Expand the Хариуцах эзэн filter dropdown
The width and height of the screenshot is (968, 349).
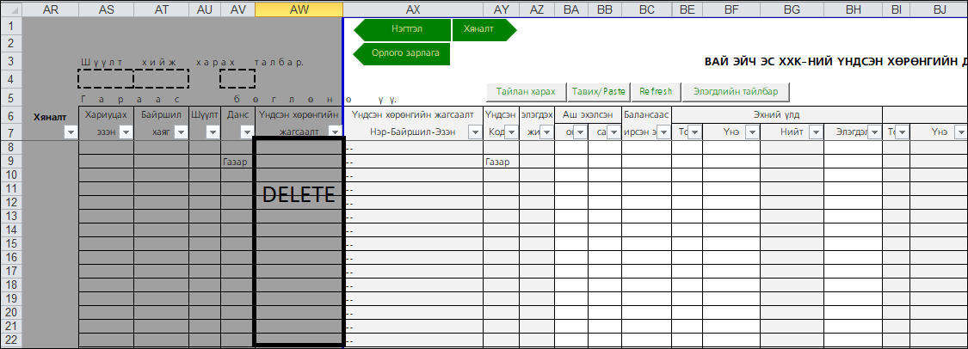(x=126, y=132)
